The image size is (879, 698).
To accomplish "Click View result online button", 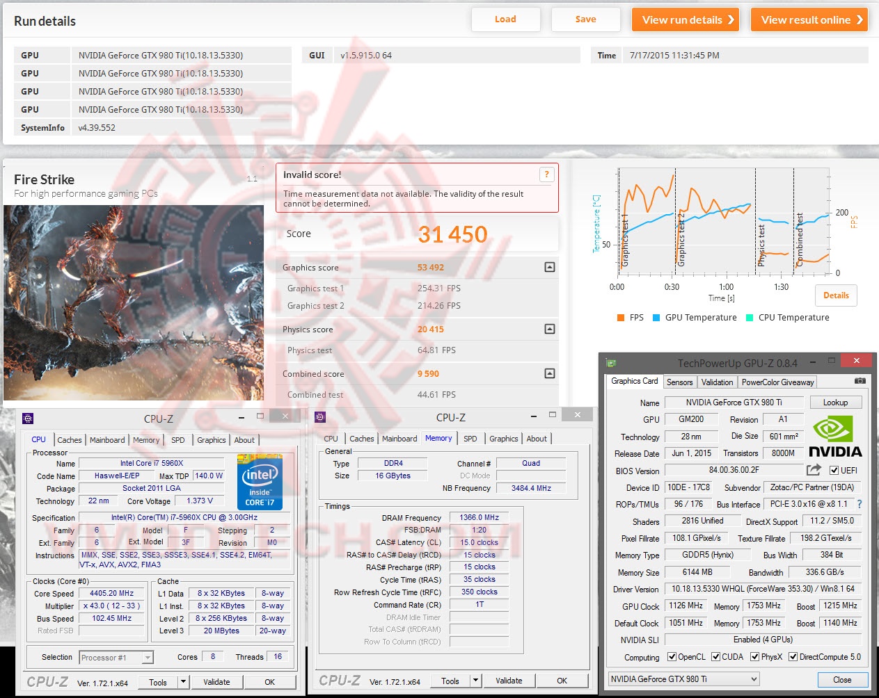I will 810,19.
